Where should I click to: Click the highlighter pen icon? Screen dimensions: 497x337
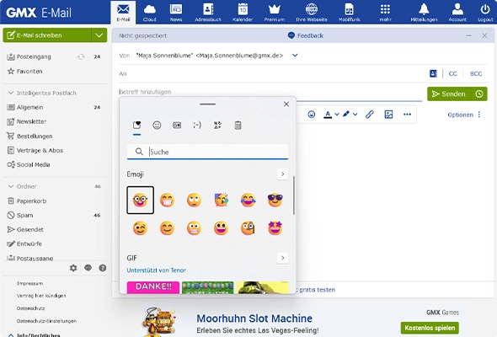[x=346, y=114]
